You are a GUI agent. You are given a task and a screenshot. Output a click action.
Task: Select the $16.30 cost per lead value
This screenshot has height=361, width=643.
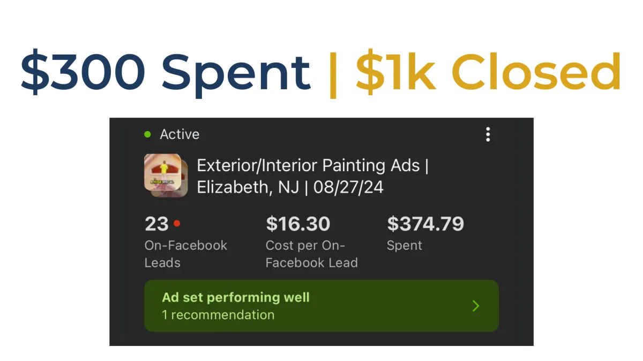pos(298,224)
